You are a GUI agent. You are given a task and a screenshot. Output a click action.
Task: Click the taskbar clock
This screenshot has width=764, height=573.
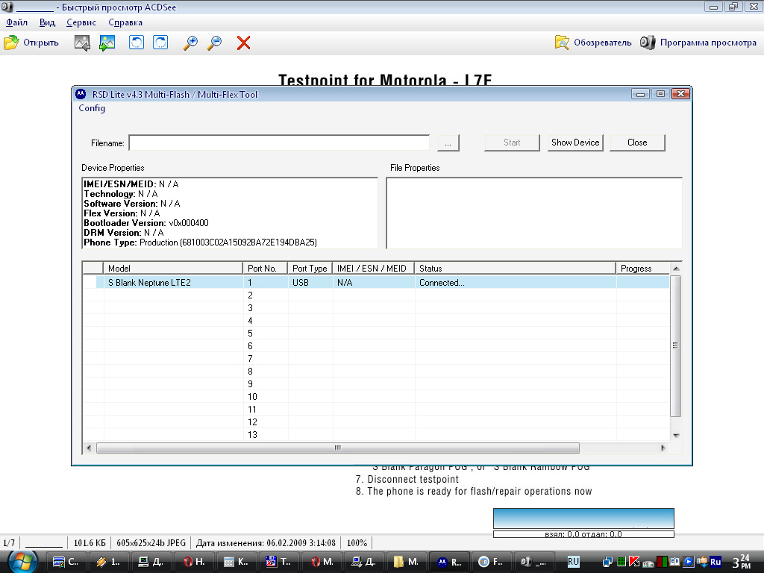[x=742, y=562]
